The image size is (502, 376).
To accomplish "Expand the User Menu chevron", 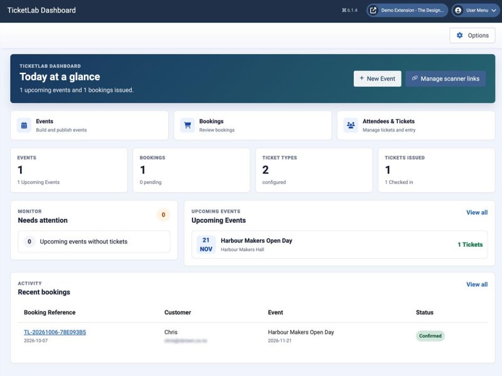I will [x=494, y=10].
